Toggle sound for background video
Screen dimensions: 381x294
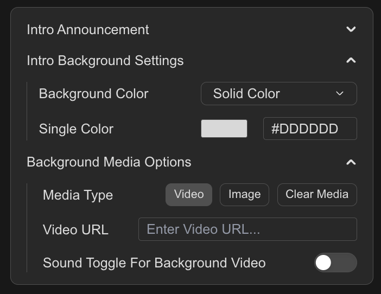tap(335, 263)
